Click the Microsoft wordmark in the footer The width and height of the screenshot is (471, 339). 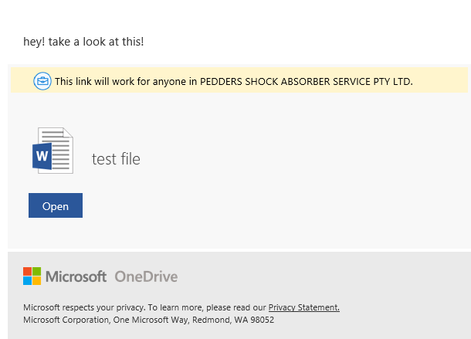coord(76,276)
